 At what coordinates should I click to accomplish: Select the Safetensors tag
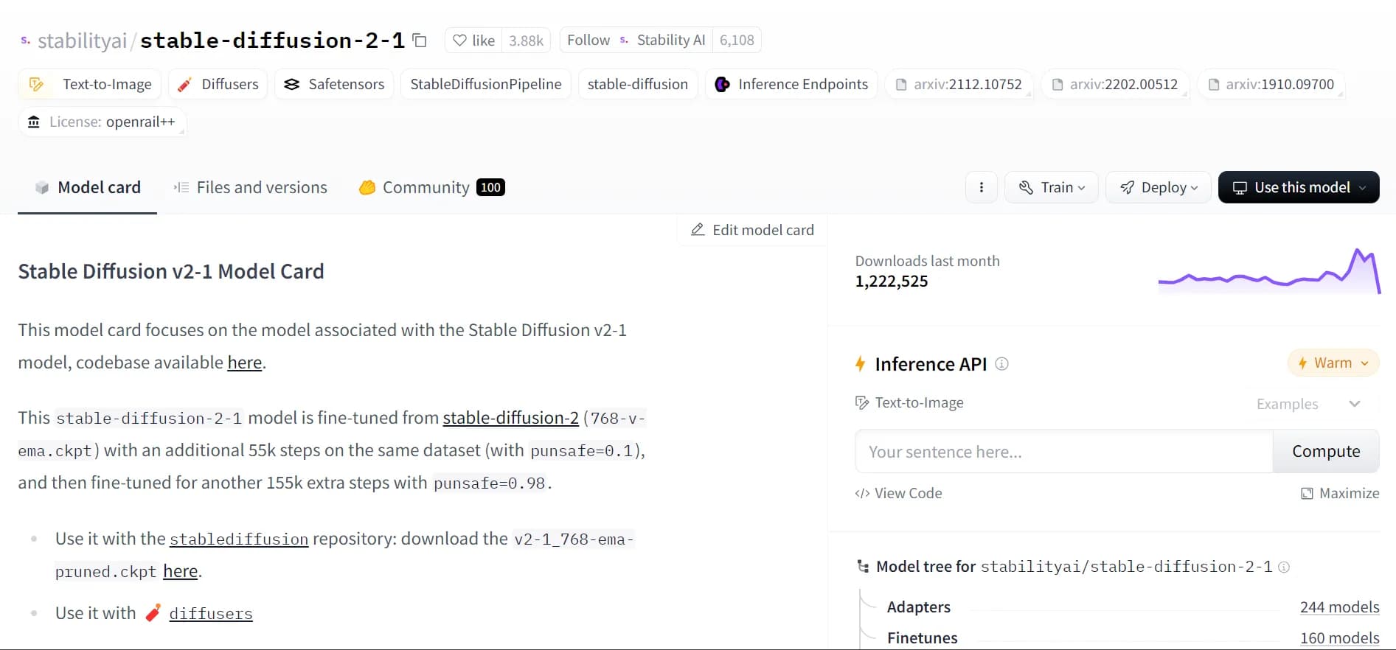click(334, 84)
